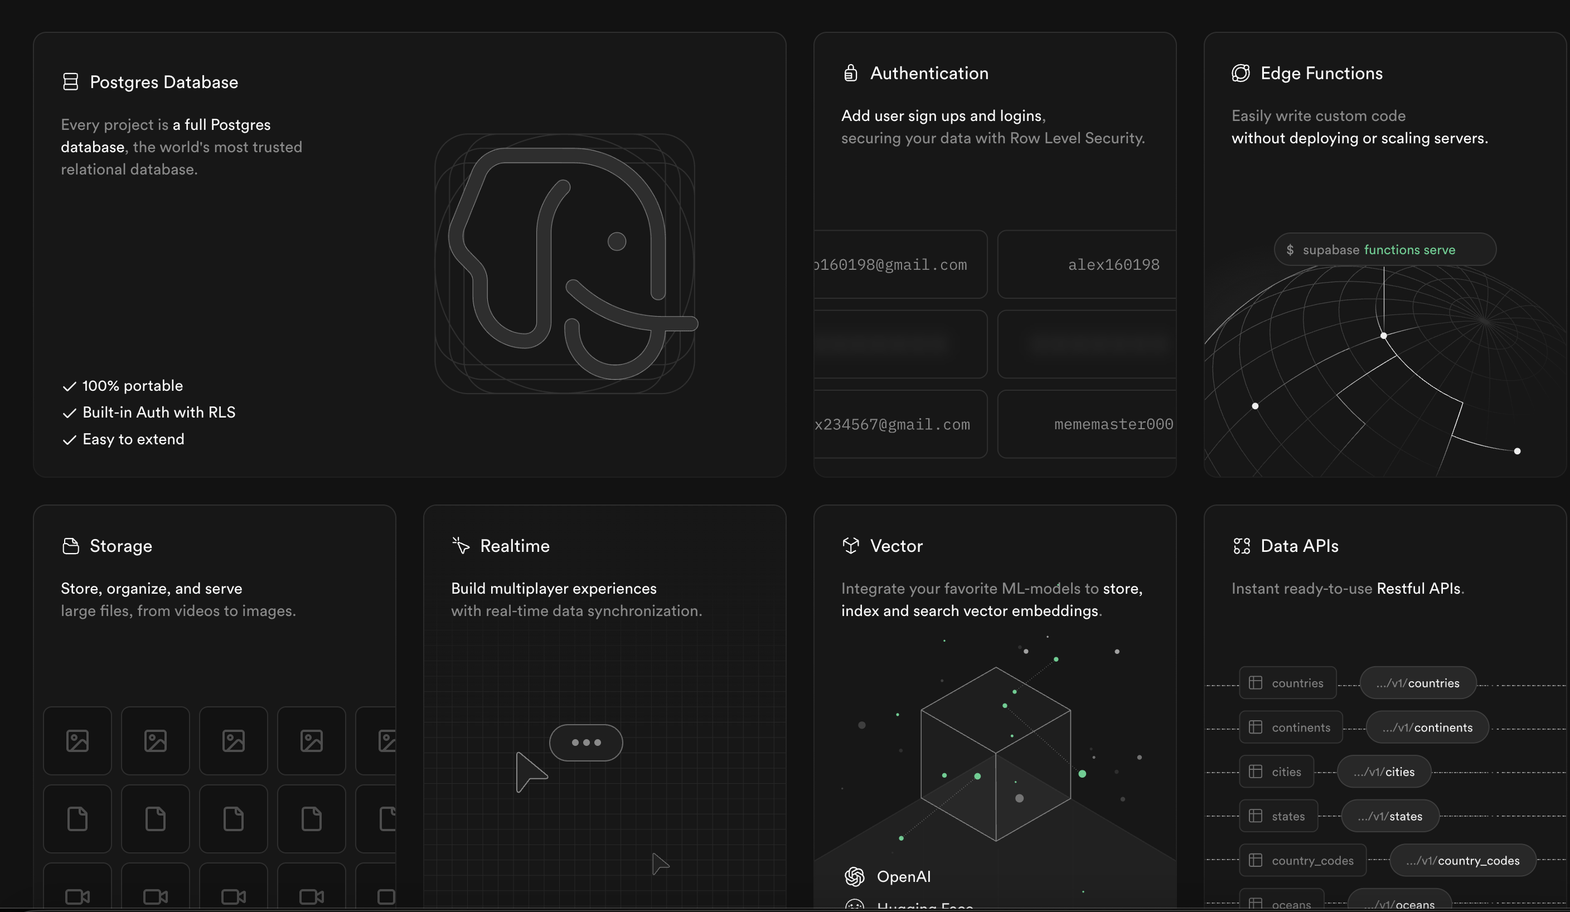Click the small cursor arrow in Realtime grid

660,864
